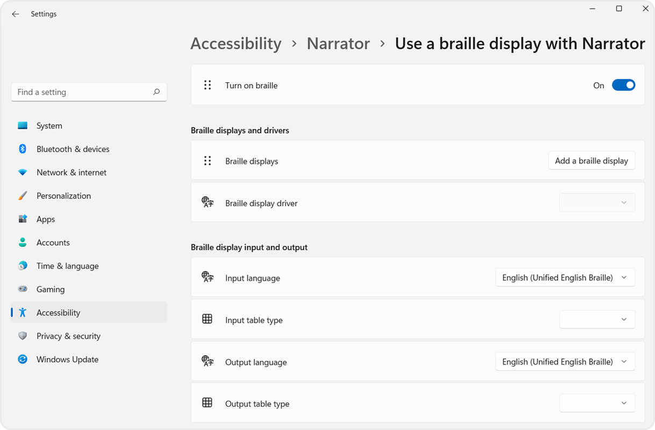This screenshot has width=655, height=430.
Task: Click the Personalization brush icon
Action: [22, 195]
